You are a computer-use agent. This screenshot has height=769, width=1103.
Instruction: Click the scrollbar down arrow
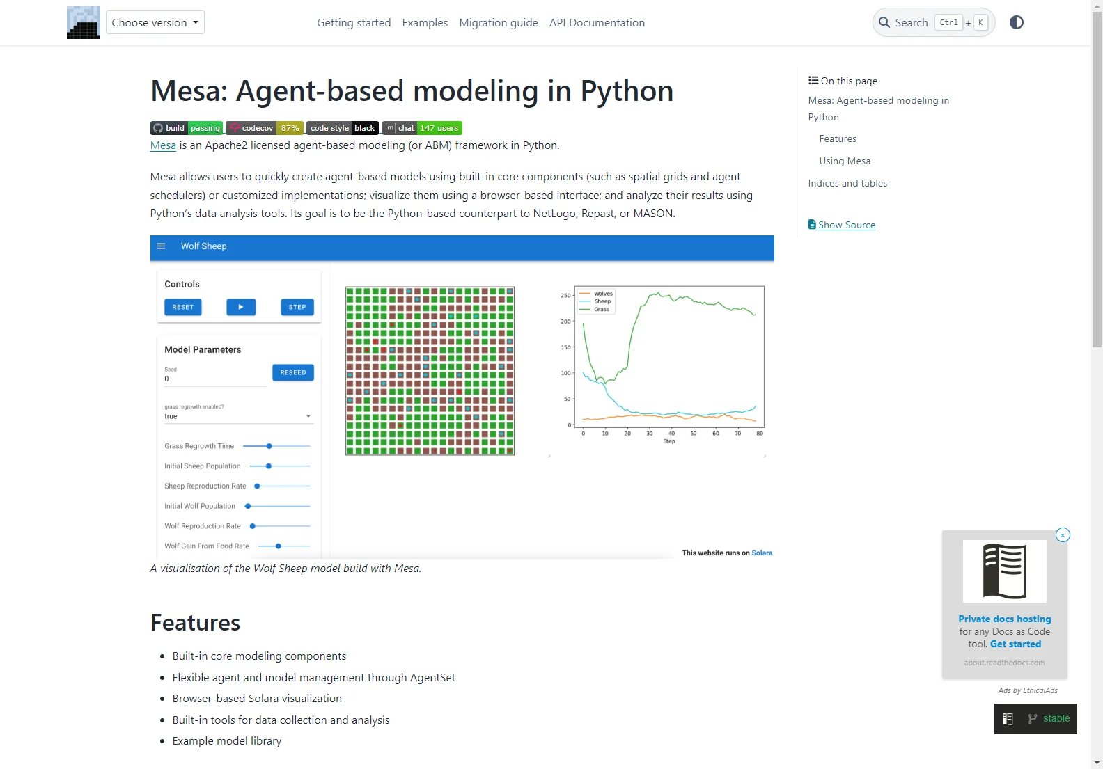coord(1097,763)
